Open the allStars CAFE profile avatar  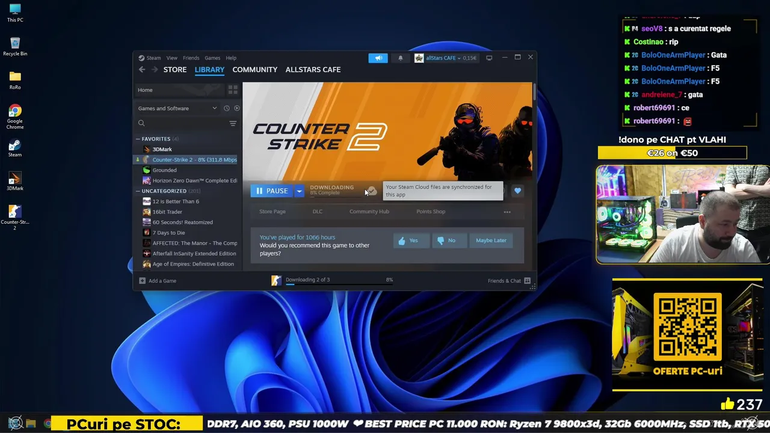(x=419, y=58)
